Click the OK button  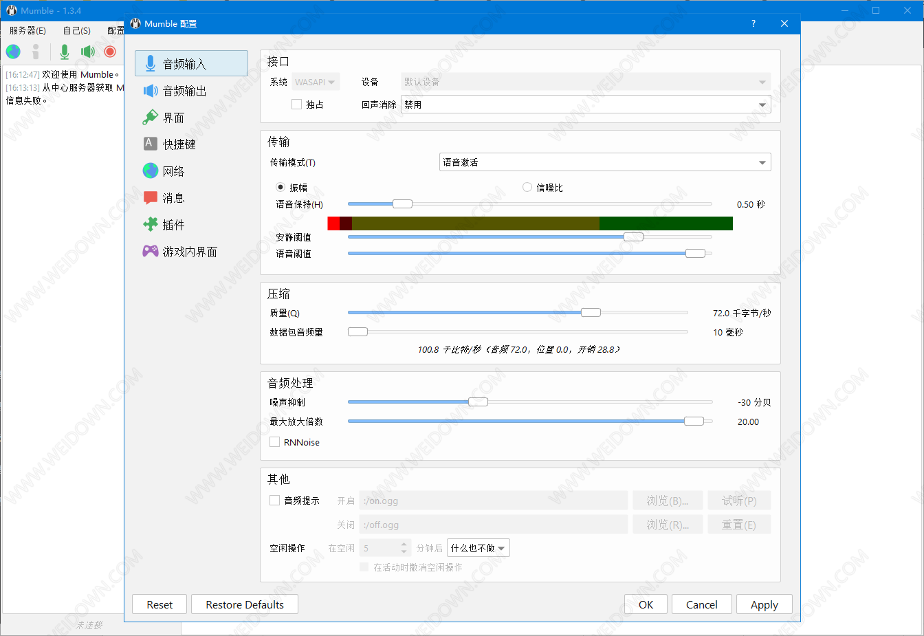coord(646,604)
